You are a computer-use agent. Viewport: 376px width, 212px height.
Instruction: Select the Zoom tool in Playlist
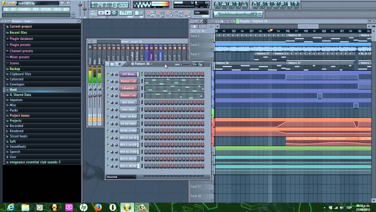pyautogui.click(x=229, y=21)
